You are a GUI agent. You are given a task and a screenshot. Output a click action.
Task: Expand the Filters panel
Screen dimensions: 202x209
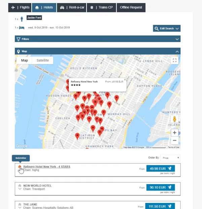(x=98, y=39)
